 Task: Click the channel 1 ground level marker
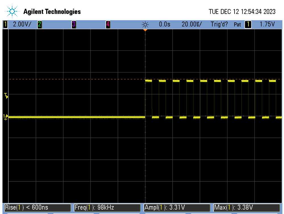[x=6, y=117]
